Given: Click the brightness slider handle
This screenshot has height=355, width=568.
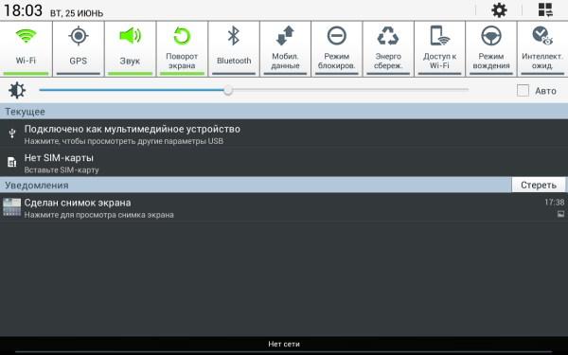Looking at the screenshot, I should [228, 90].
